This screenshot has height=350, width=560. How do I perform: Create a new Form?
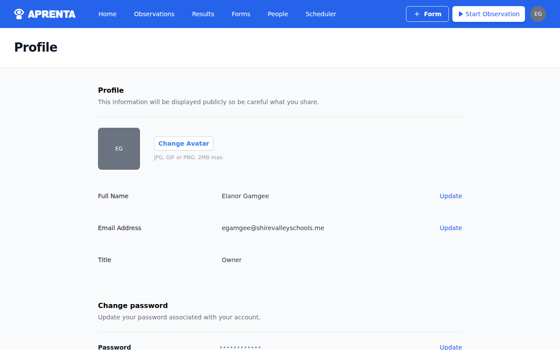[427, 14]
